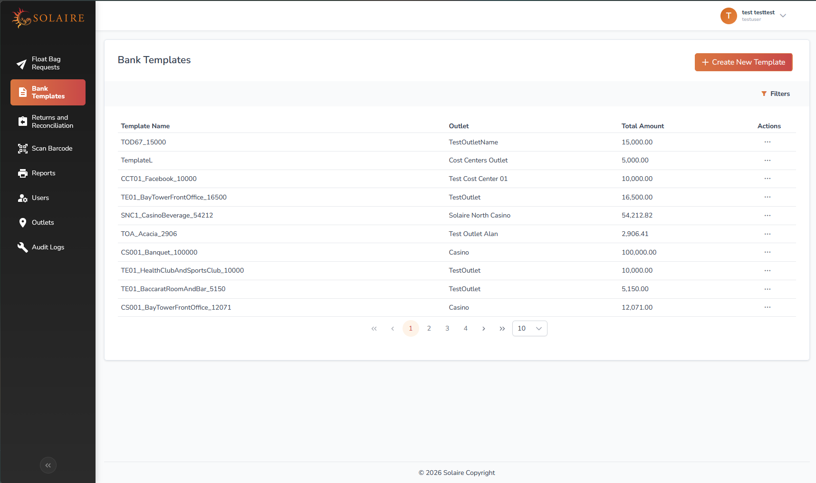The width and height of the screenshot is (816, 483).
Task: Open actions menu for TE01_HealthClubAndSportsClub_10000 row
Action: click(x=767, y=271)
